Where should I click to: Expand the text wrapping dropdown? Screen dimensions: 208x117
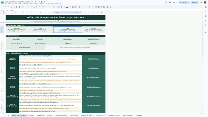(88, 7)
